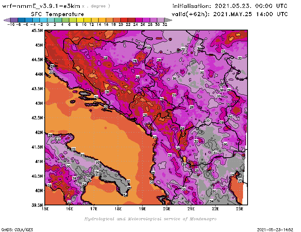301x232 pixels.
Task: Click the '41.5N' latitude label
Action: click(x=37, y=147)
